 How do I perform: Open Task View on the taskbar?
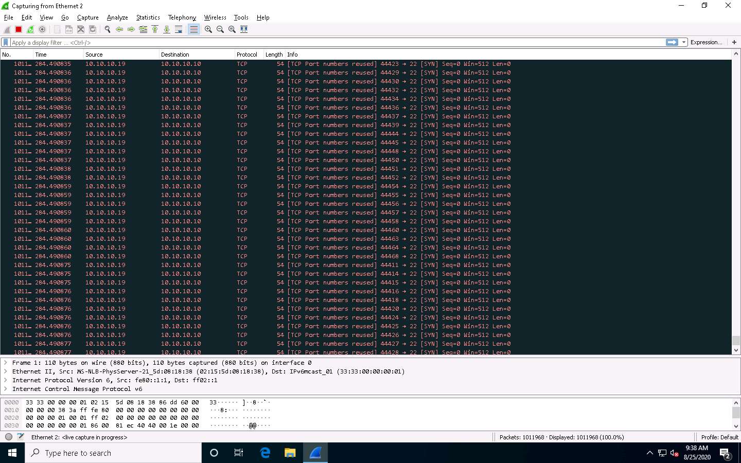(239, 453)
